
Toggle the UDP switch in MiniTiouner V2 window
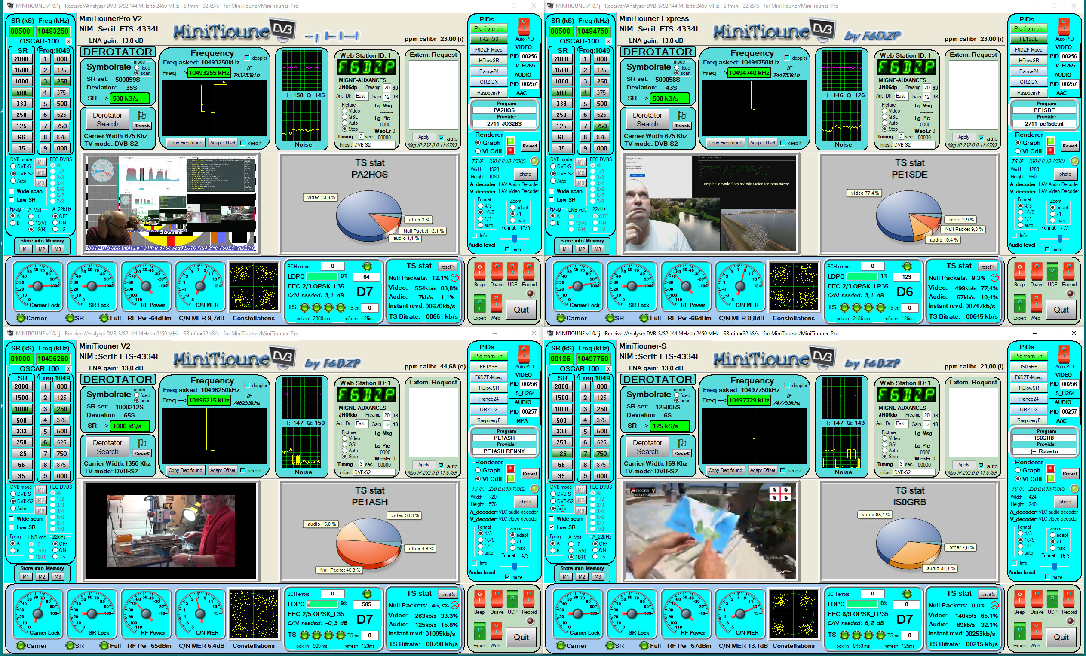[x=512, y=599]
